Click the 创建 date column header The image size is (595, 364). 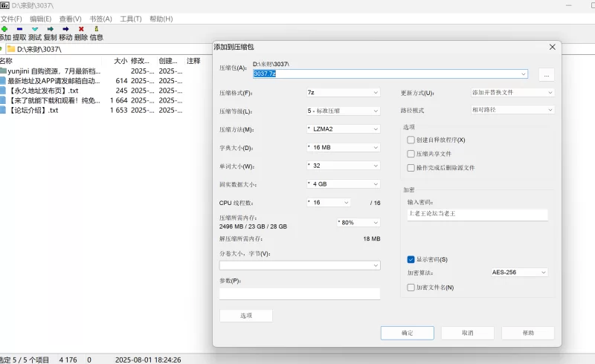[x=168, y=61]
